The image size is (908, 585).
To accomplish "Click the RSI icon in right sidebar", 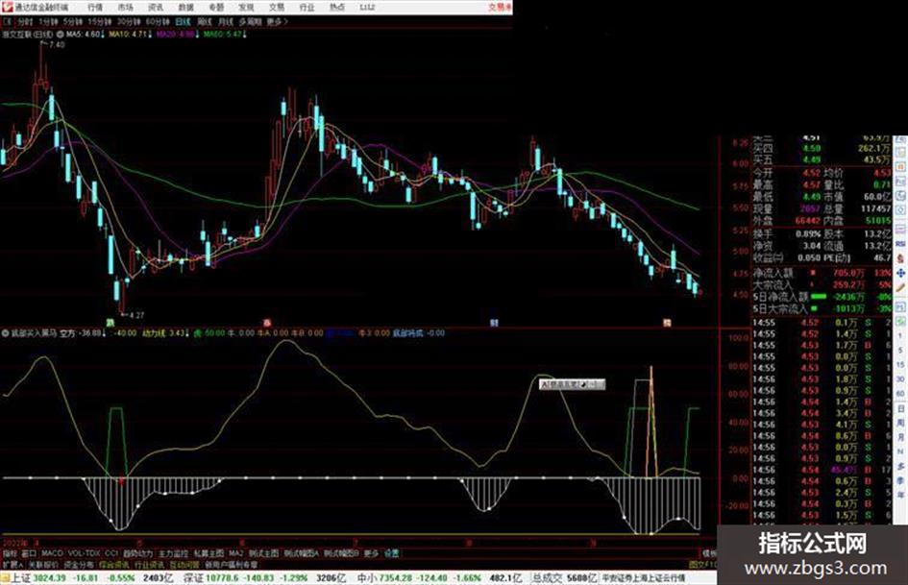I will coord(900,244).
